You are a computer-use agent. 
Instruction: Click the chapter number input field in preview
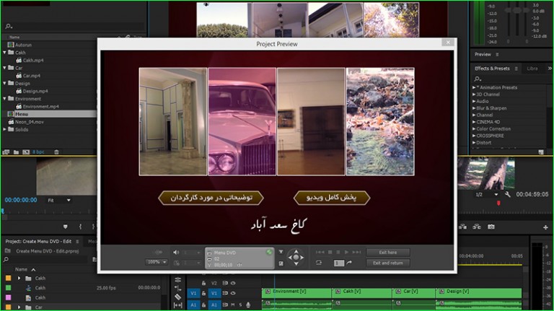tap(339, 263)
